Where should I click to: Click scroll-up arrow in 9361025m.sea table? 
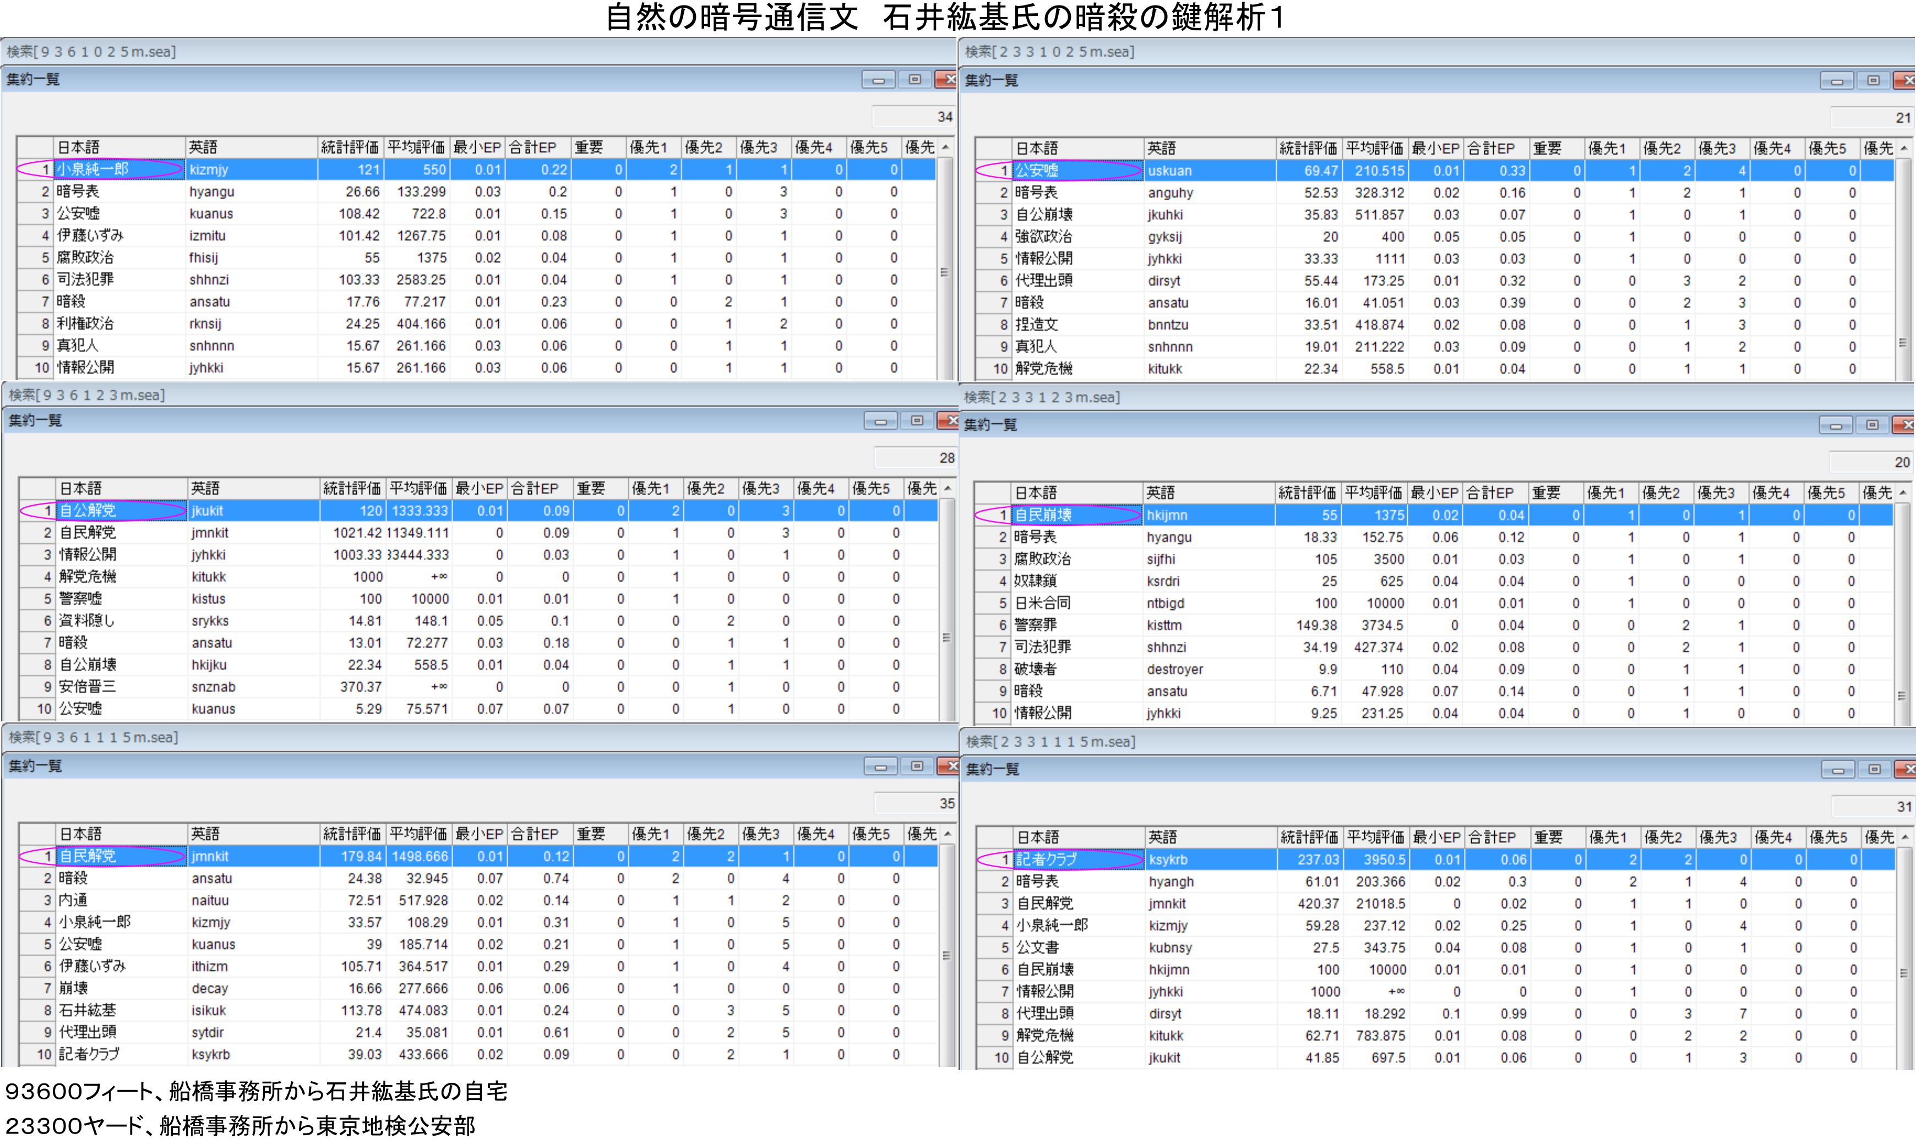[945, 147]
